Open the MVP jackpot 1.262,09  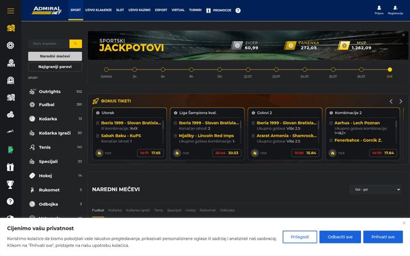[355, 46]
